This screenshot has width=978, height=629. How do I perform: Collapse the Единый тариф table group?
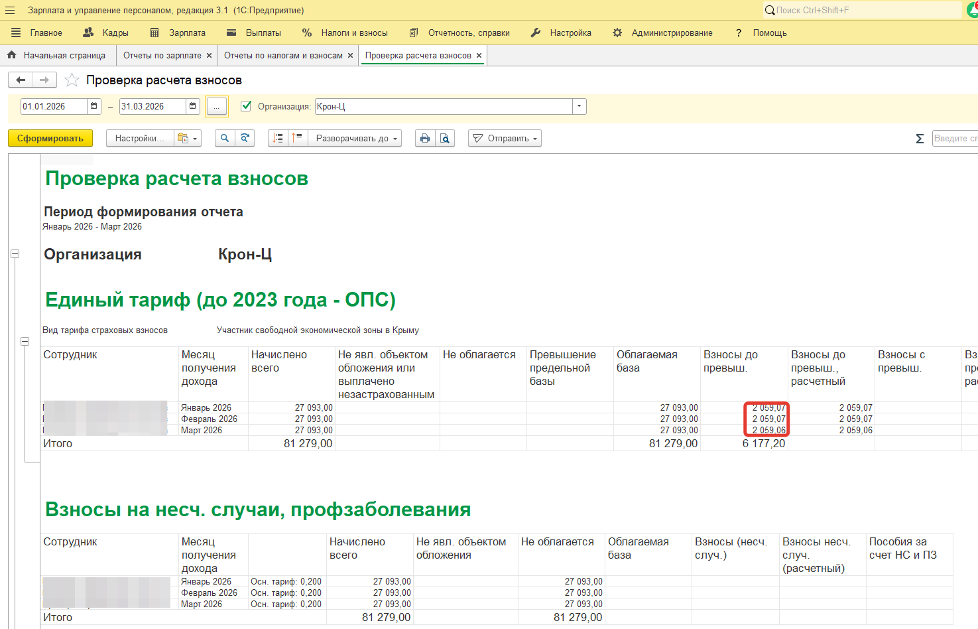(25, 342)
